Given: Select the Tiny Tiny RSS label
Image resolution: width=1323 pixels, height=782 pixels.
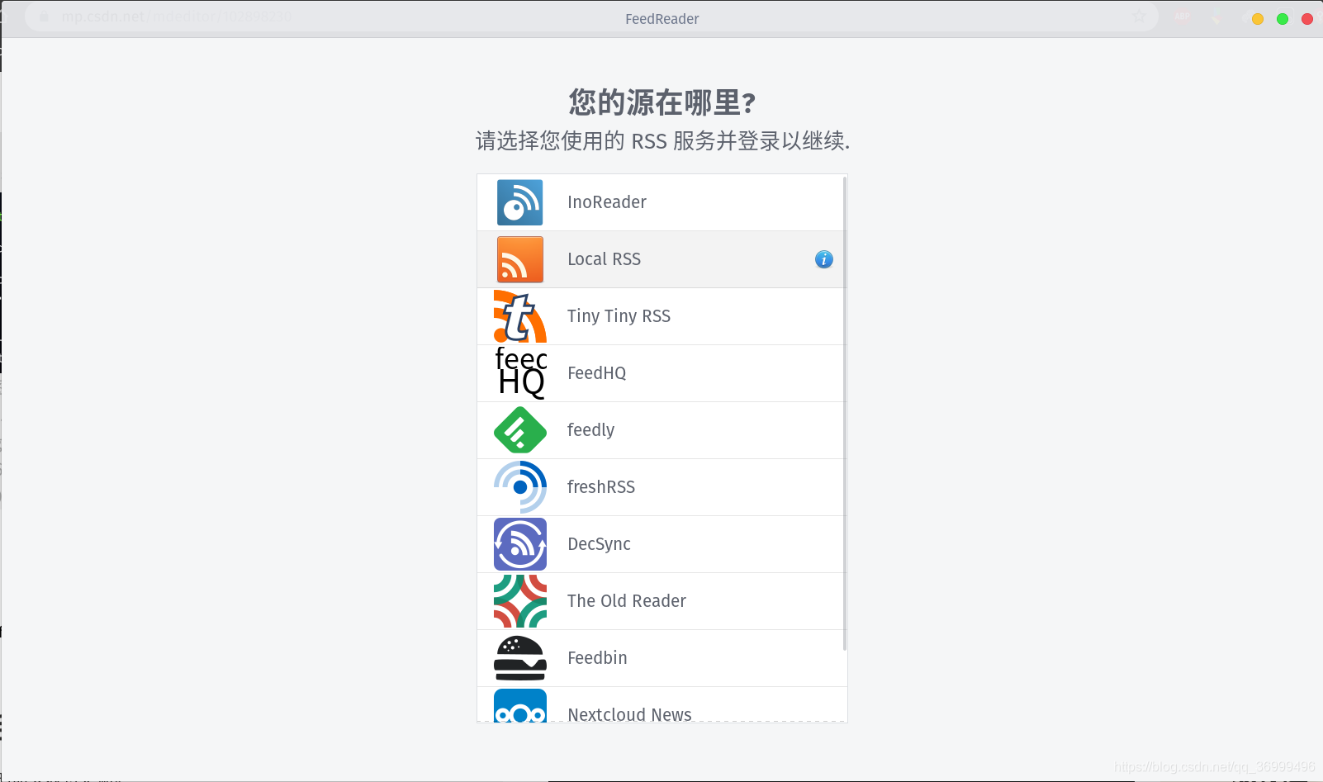Looking at the screenshot, I should click(x=619, y=316).
